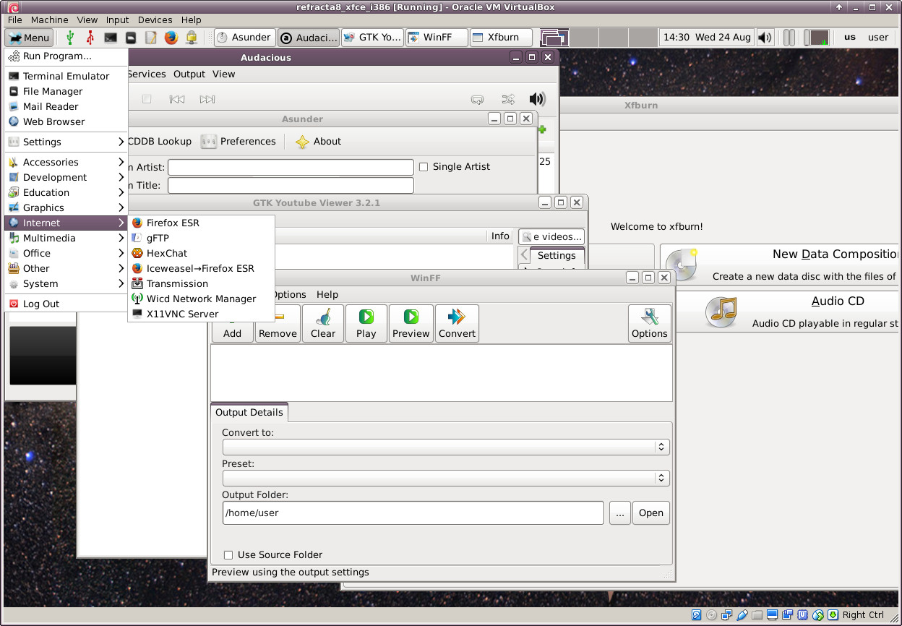
Task: Select the Output Details tab
Action: click(x=249, y=412)
